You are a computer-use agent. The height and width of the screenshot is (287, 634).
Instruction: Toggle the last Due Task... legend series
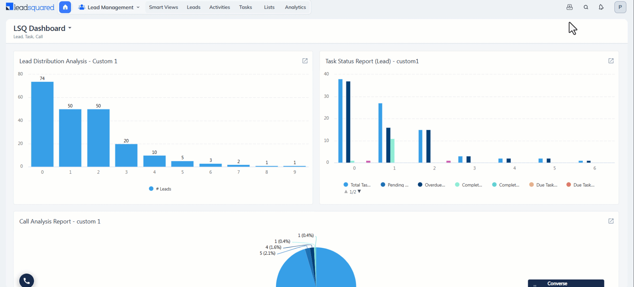[580, 185]
